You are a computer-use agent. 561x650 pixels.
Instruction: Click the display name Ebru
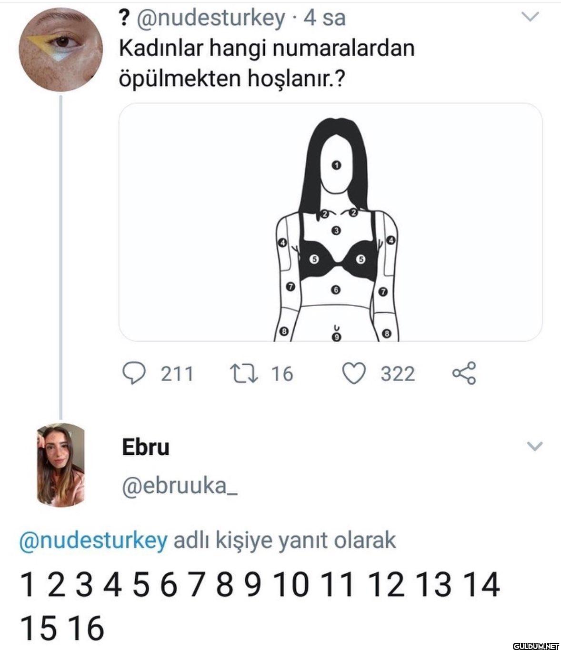coord(146,447)
